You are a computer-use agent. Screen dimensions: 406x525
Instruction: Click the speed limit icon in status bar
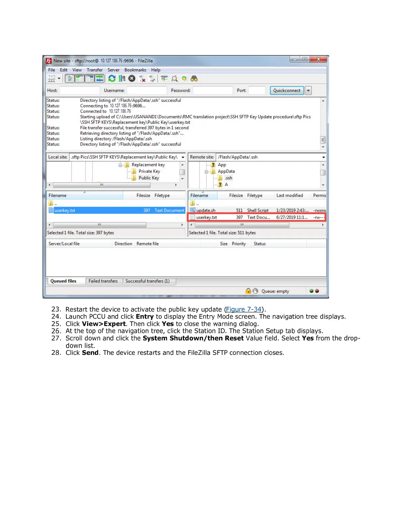[x=255, y=291]
